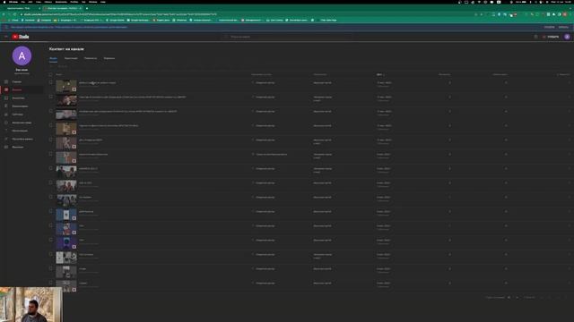The image size is (574, 322).
Task: Tick the select-all checkbox in the table header
Action: [x=50, y=74]
